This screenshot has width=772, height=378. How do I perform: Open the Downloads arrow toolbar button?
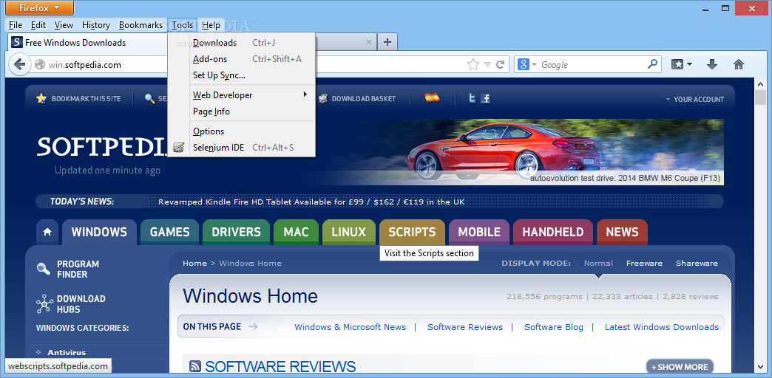coord(711,64)
